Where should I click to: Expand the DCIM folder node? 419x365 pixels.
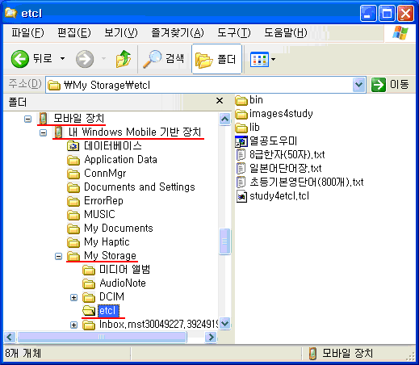coord(73,297)
